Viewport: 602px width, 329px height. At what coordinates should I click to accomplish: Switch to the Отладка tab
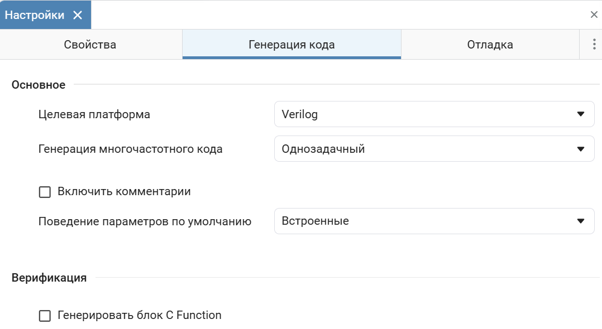[x=490, y=45]
